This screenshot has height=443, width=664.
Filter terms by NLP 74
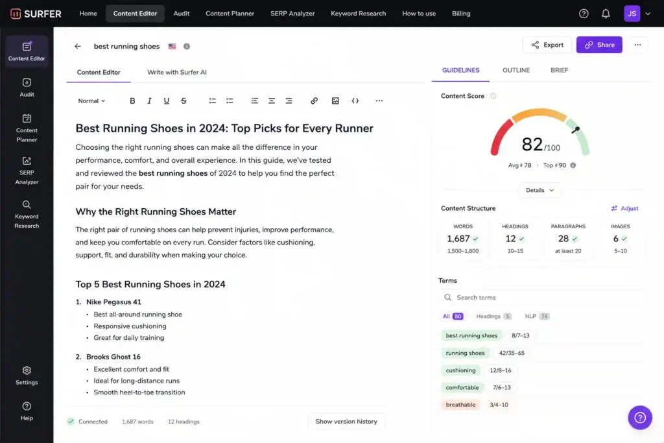[538, 317]
